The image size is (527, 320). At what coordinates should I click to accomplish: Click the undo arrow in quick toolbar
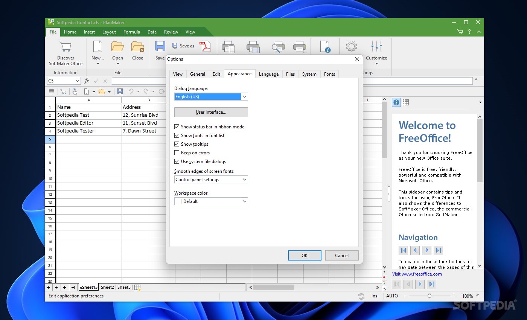[131, 91]
